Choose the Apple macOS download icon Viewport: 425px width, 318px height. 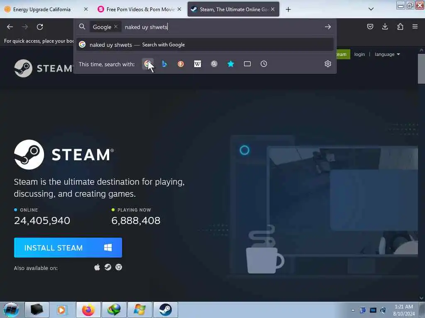click(x=97, y=267)
